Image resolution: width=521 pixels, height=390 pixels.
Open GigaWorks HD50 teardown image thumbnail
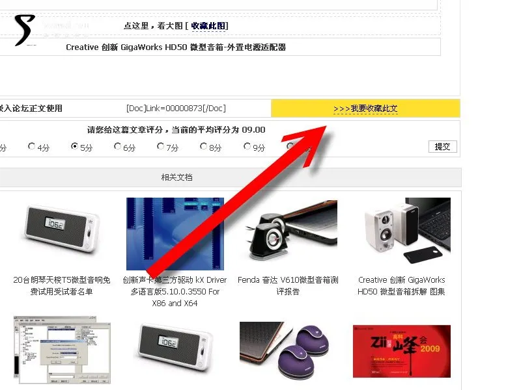pos(408,231)
